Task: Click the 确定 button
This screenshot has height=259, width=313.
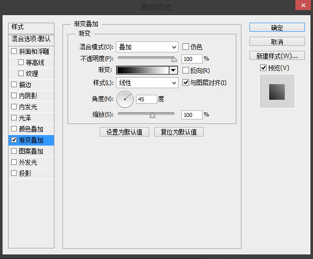Action: [277, 27]
